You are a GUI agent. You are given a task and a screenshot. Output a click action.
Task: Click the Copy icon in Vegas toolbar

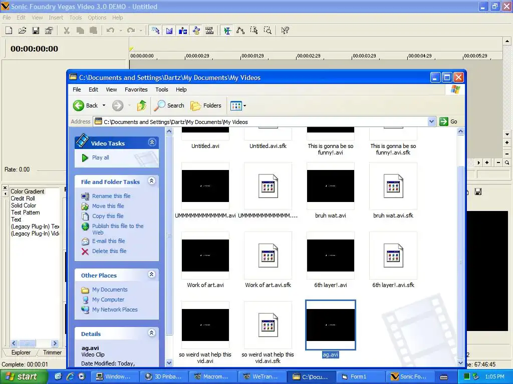tap(80, 30)
